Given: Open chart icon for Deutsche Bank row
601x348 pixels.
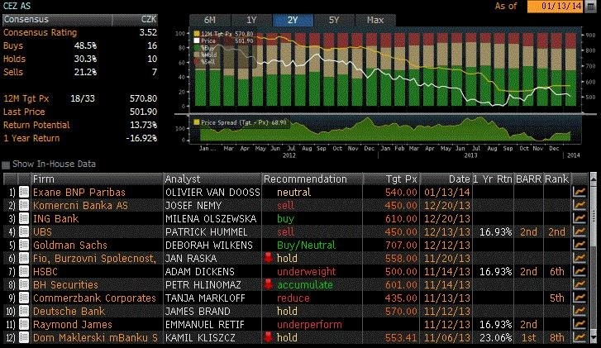Looking at the screenshot, I should [580, 311].
